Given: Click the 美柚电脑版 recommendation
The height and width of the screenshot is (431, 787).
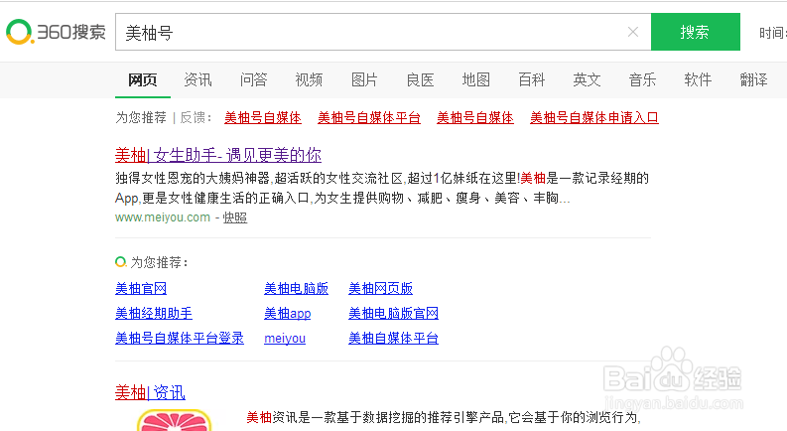Looking at the screenshot, I should coord(296,288).
